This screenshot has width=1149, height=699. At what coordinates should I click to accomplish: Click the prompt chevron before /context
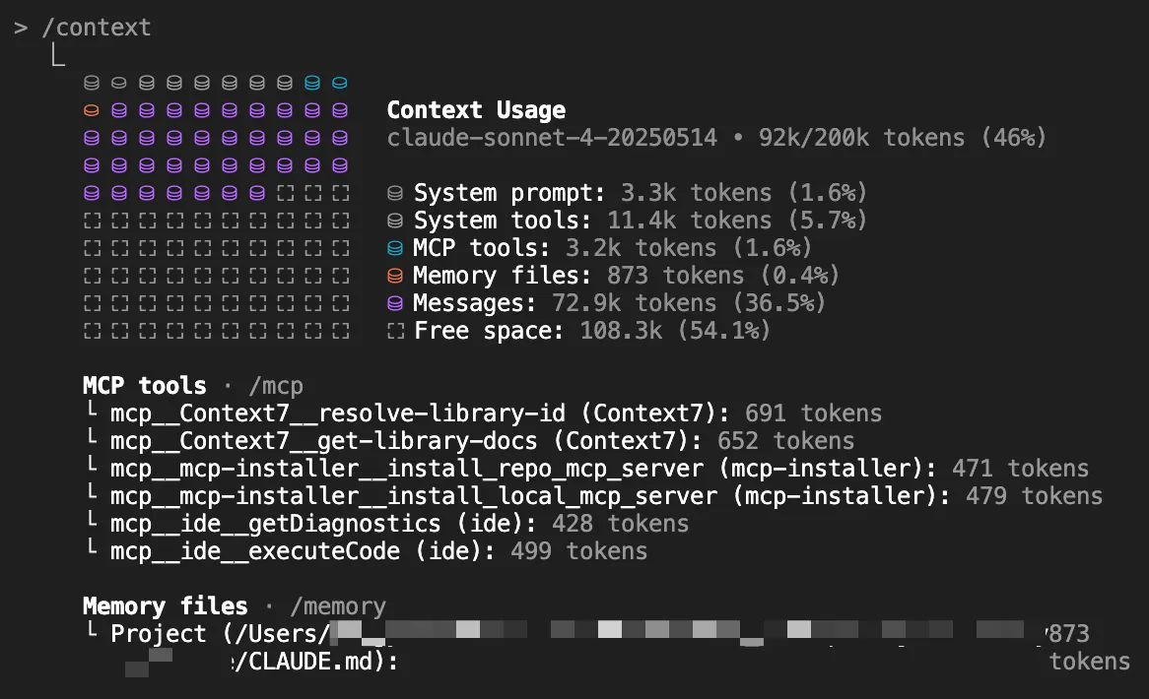click(x=21, y=28)
